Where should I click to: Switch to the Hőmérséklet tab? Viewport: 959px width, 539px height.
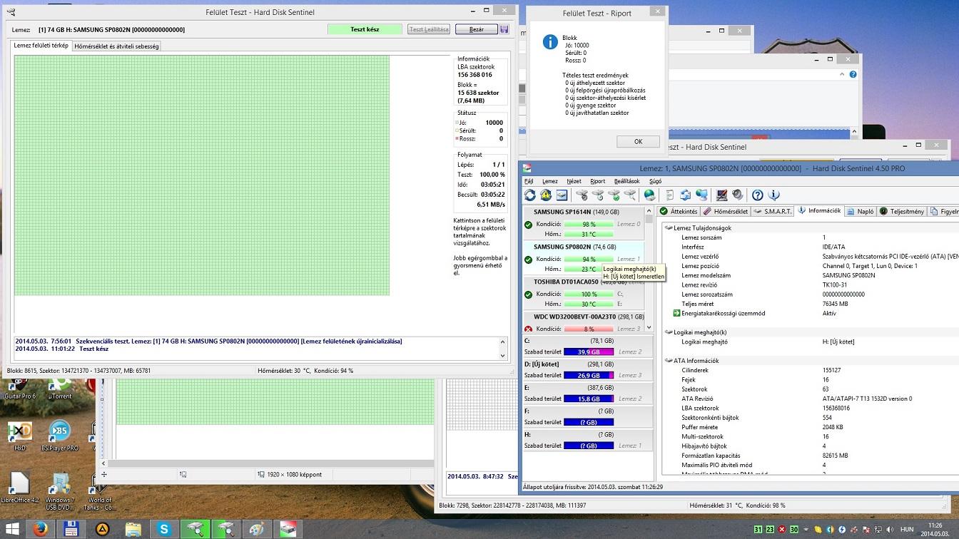pyautogui.click(x=725, y=211)
